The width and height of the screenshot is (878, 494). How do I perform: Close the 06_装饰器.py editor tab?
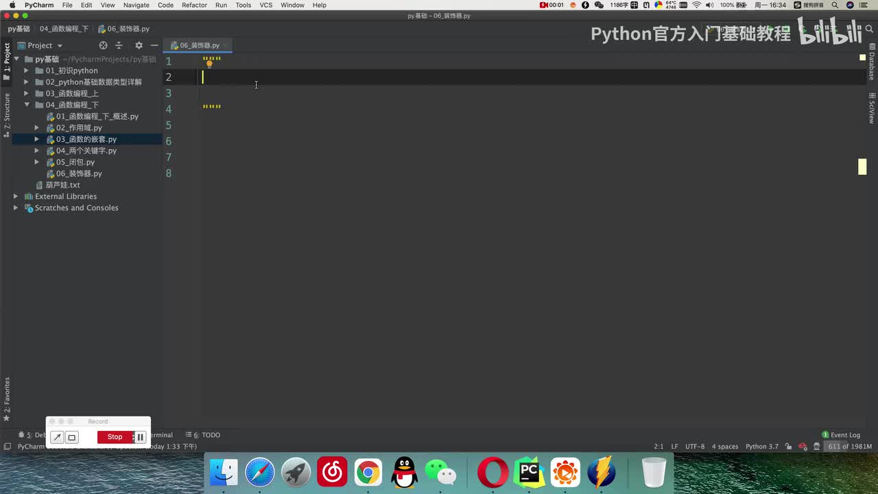click(x=226, y=45)
